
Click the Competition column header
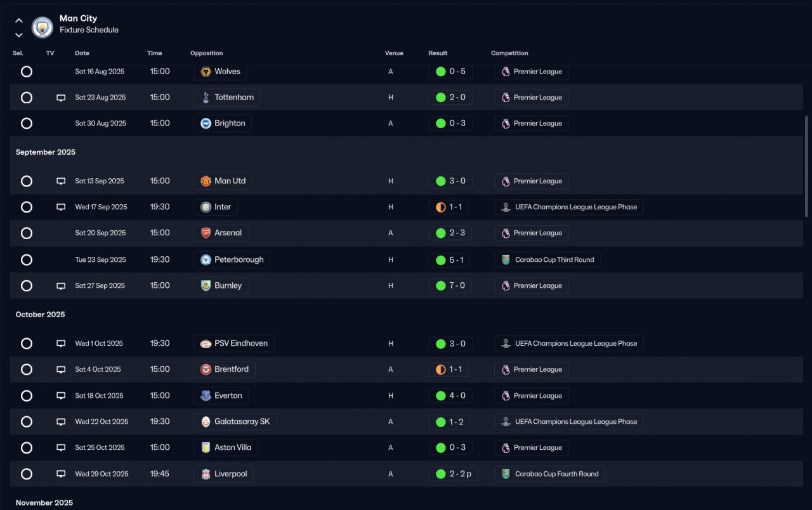click(x=509, y=53)
